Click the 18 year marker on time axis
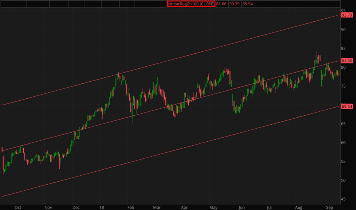This screenshot has width=356, height=210. point(102,206)
